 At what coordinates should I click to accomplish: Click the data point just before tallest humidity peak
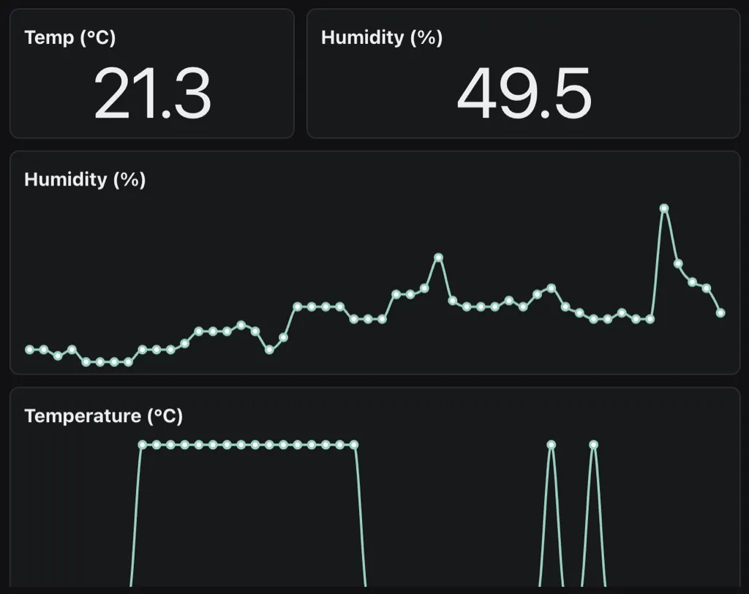point(650,319)
